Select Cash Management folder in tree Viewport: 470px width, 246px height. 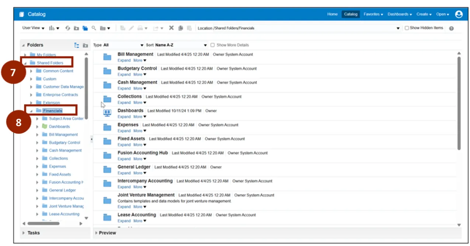65,150
